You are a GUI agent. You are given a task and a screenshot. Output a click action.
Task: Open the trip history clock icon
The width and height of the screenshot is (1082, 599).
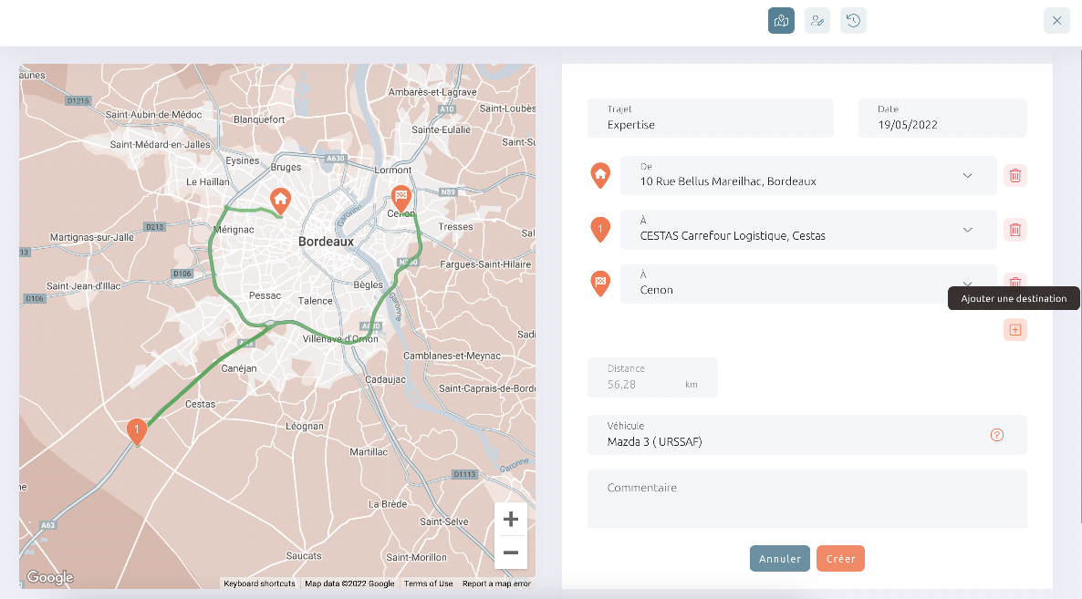pos(854,21)
